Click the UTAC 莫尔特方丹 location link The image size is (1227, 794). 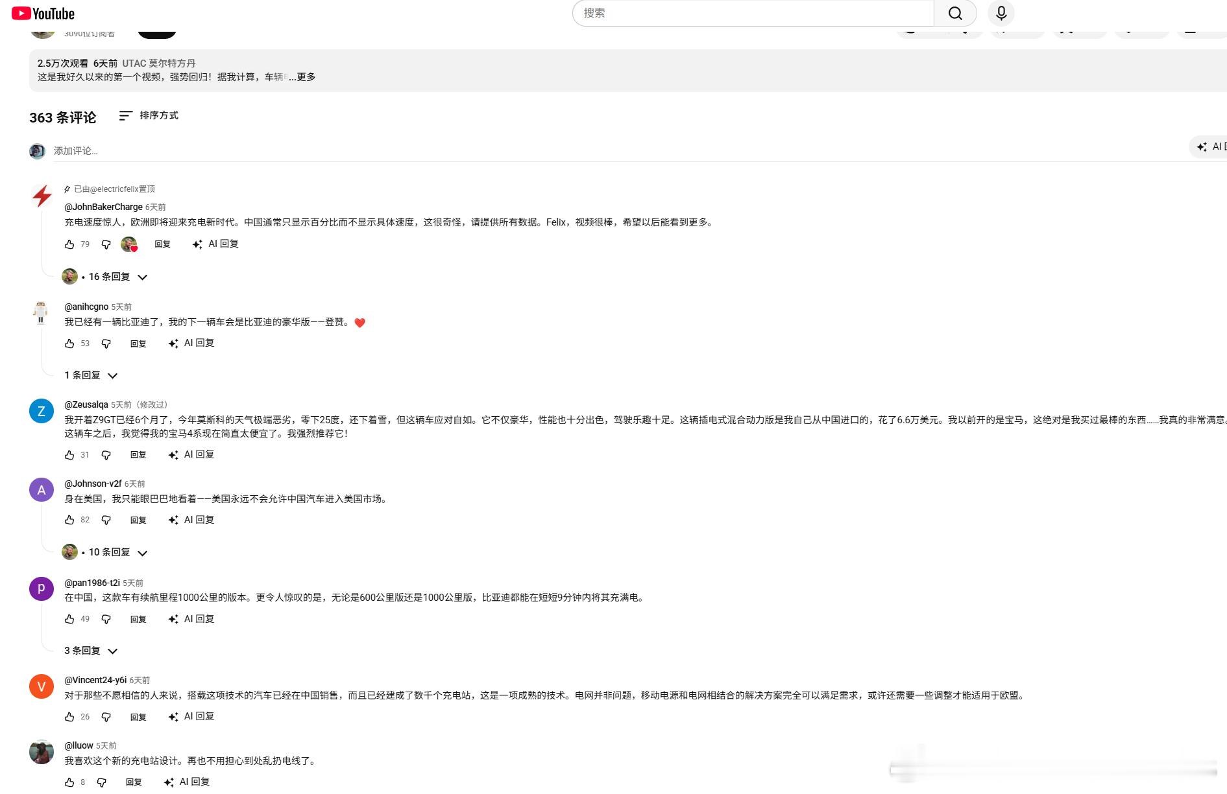pos(159,64)
